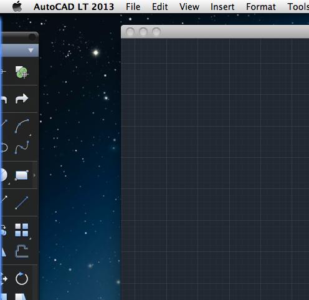This screenshot has width=309, height=300.
Task: Open the AutoCAD LT 2013 application menu
Action: (x=74, y=7)
